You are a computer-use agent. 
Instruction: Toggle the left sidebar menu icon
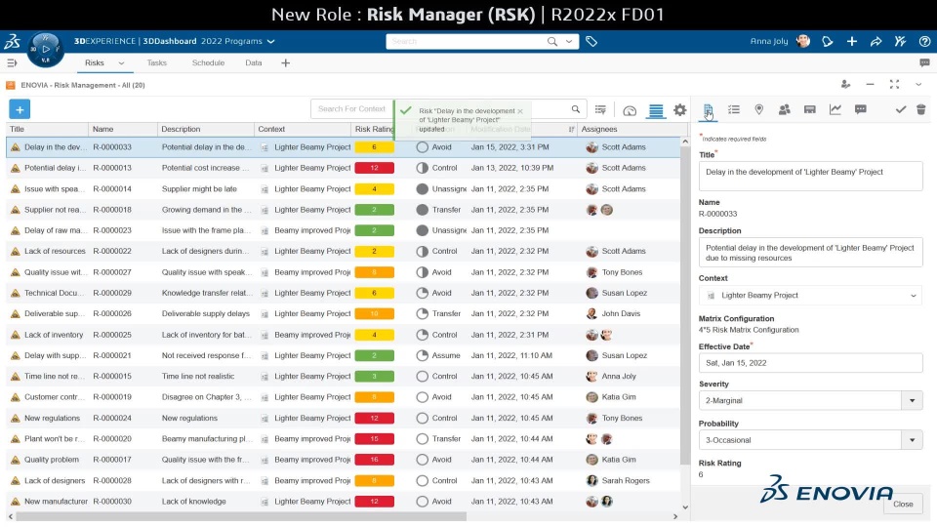point(12,62)
